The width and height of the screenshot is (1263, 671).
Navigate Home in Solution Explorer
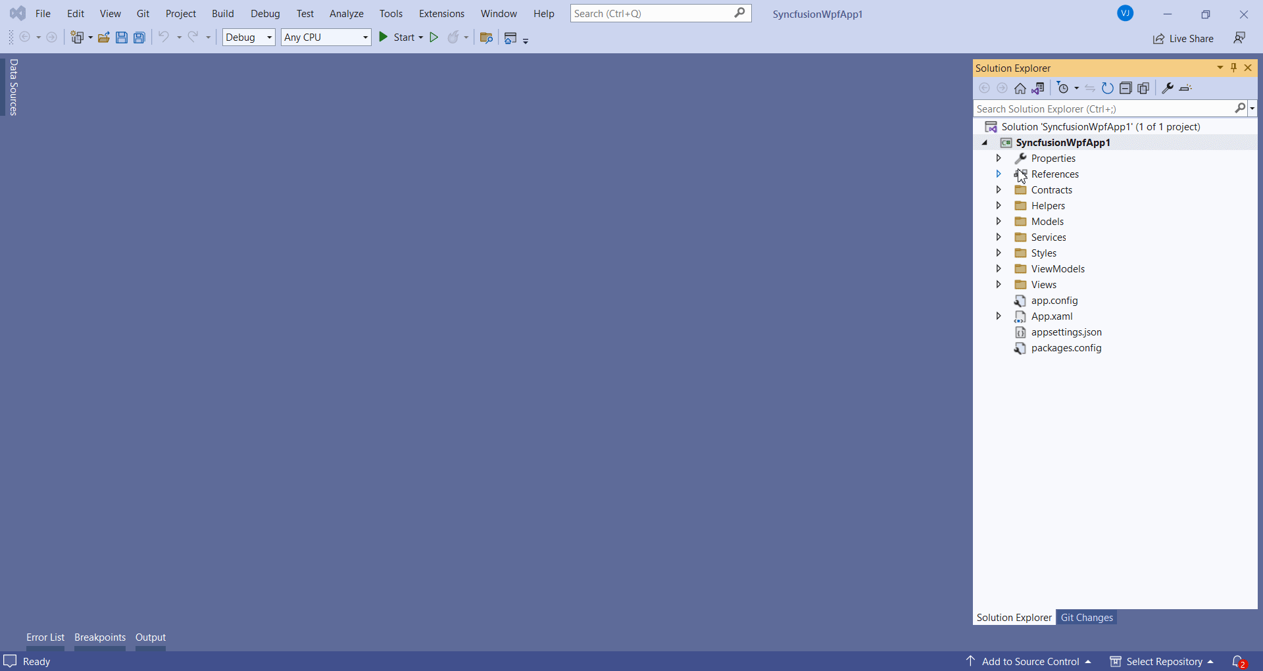click(1020, 87)
